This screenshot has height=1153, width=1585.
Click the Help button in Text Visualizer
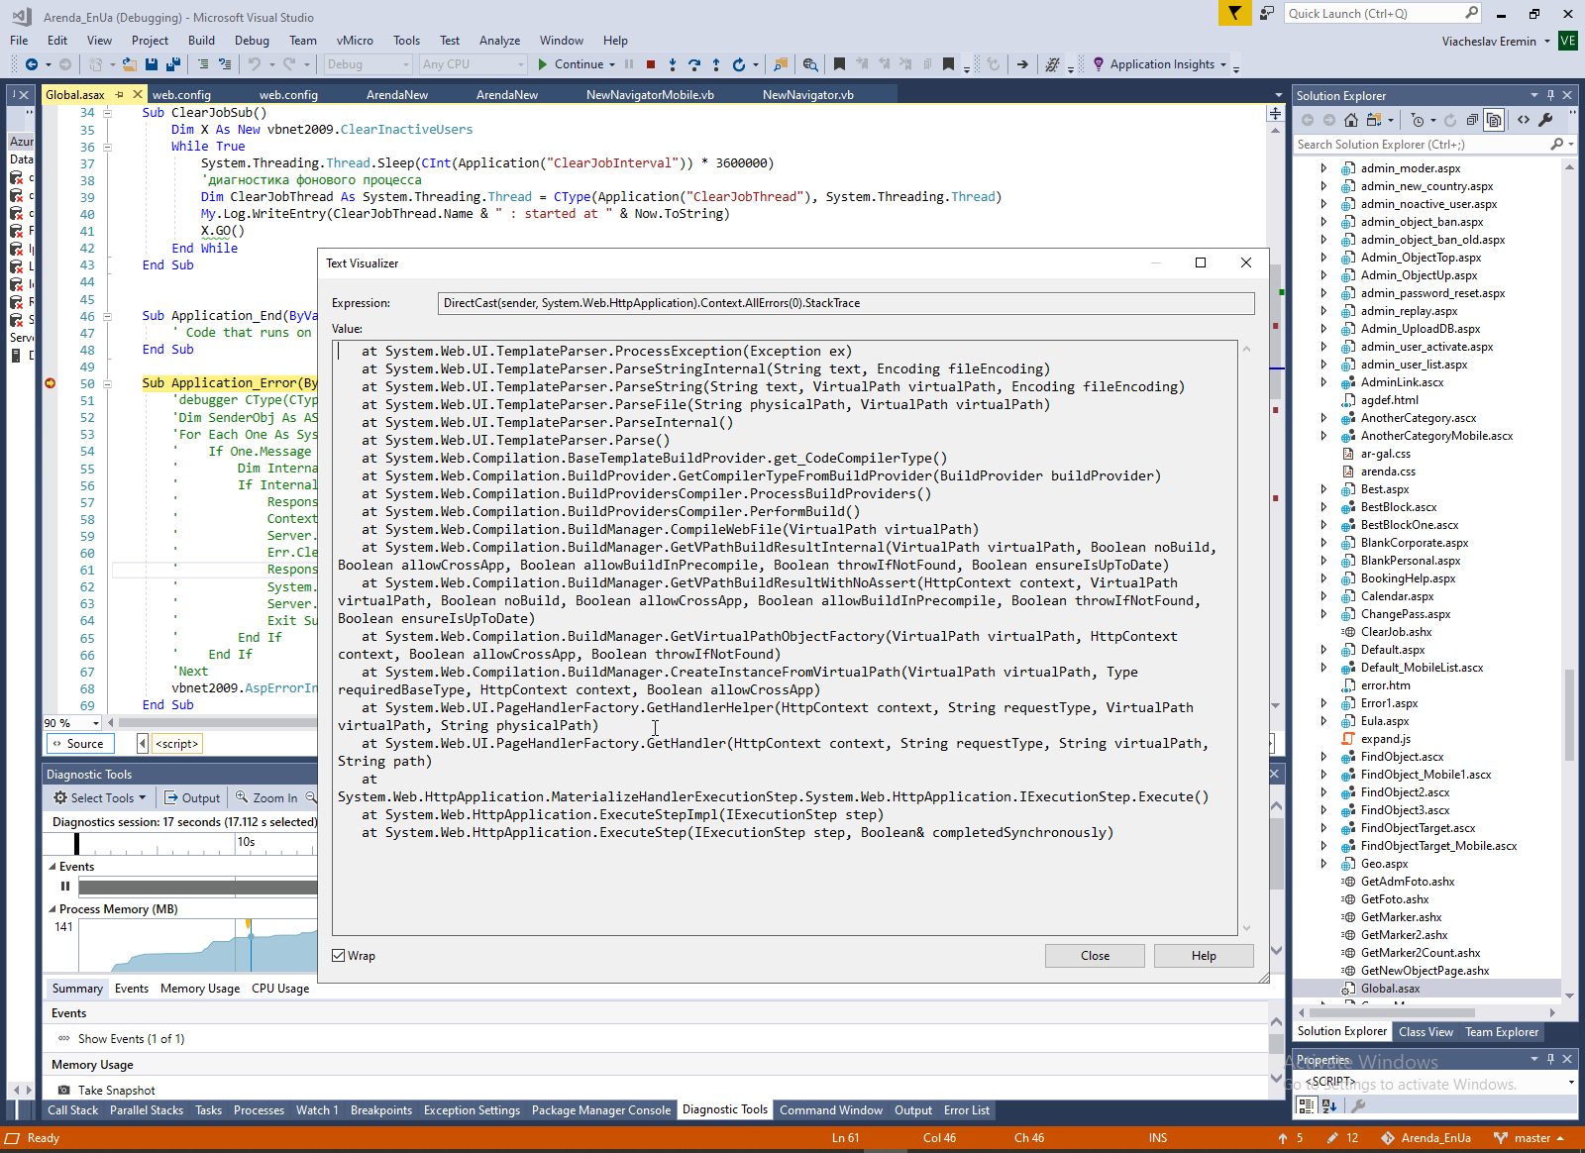(x=1204, y=956)
